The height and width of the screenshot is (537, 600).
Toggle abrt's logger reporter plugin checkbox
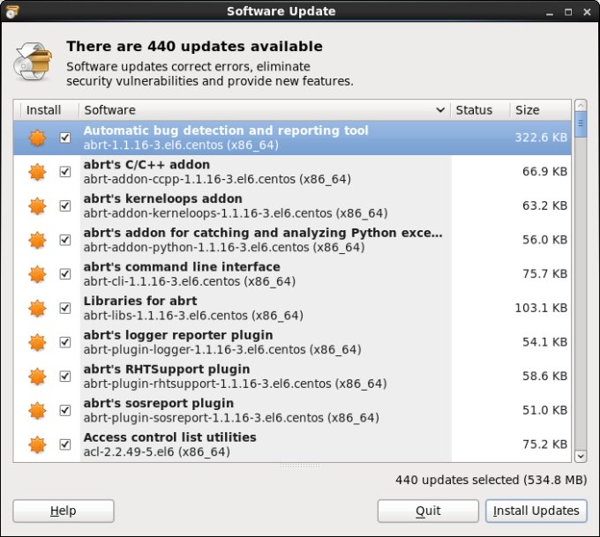[x=65, y=341]
